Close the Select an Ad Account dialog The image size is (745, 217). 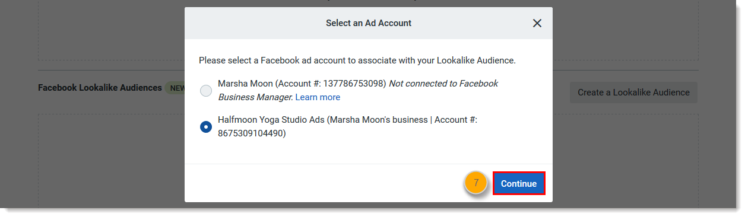(x=537, y=23)
